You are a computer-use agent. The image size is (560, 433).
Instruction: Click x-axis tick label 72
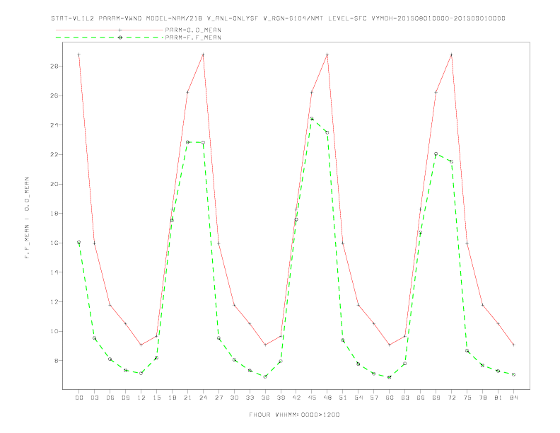[x=451, y=398]
